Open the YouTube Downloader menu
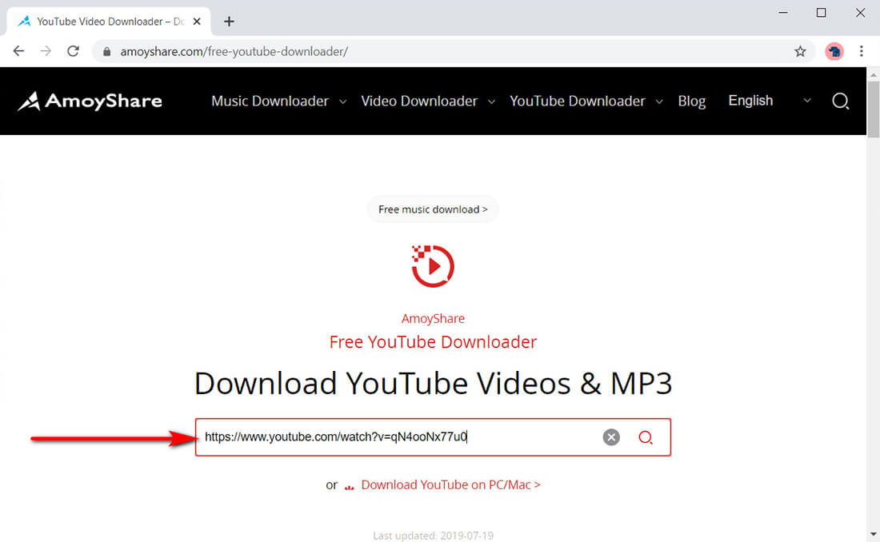880x542 pixels. [x=578, y=101]
